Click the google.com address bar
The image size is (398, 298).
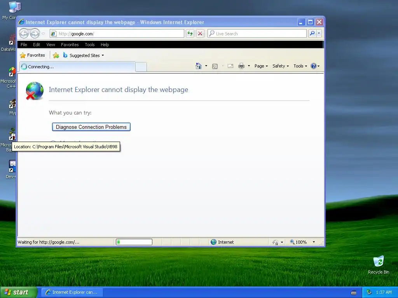click(x=117, y=33)
